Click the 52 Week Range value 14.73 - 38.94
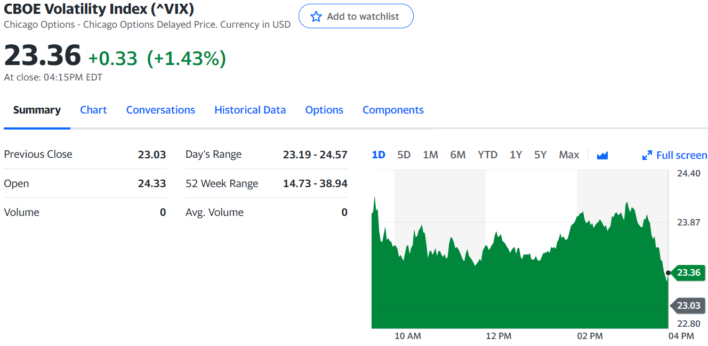The height and width of the screenshot is (346, 708). click(x=315, y=183)
